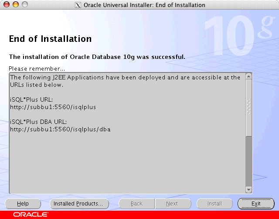Viewport: 279px width, 219px height.
Task: Click the X11 icon in the title bar
Action: pyautogui.click(x=78, y=5)
